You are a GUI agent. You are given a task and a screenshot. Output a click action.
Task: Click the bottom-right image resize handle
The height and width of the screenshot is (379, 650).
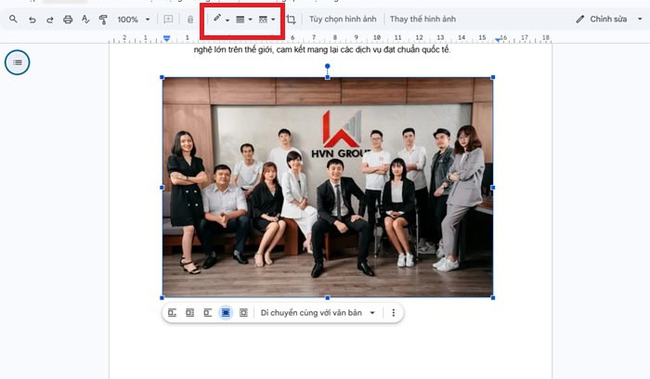tap(493, 298)
